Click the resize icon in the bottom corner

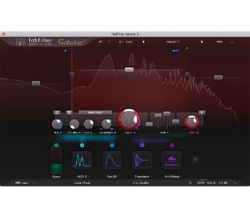click(x=235, y=183)
